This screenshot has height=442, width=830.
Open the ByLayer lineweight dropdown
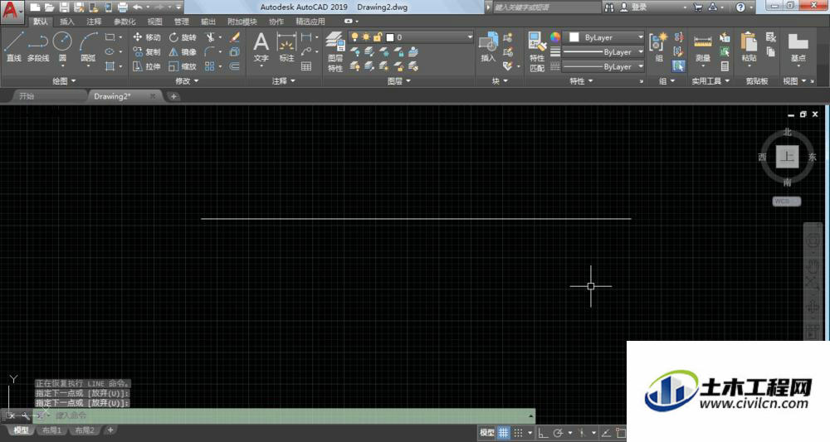point(603,51)
